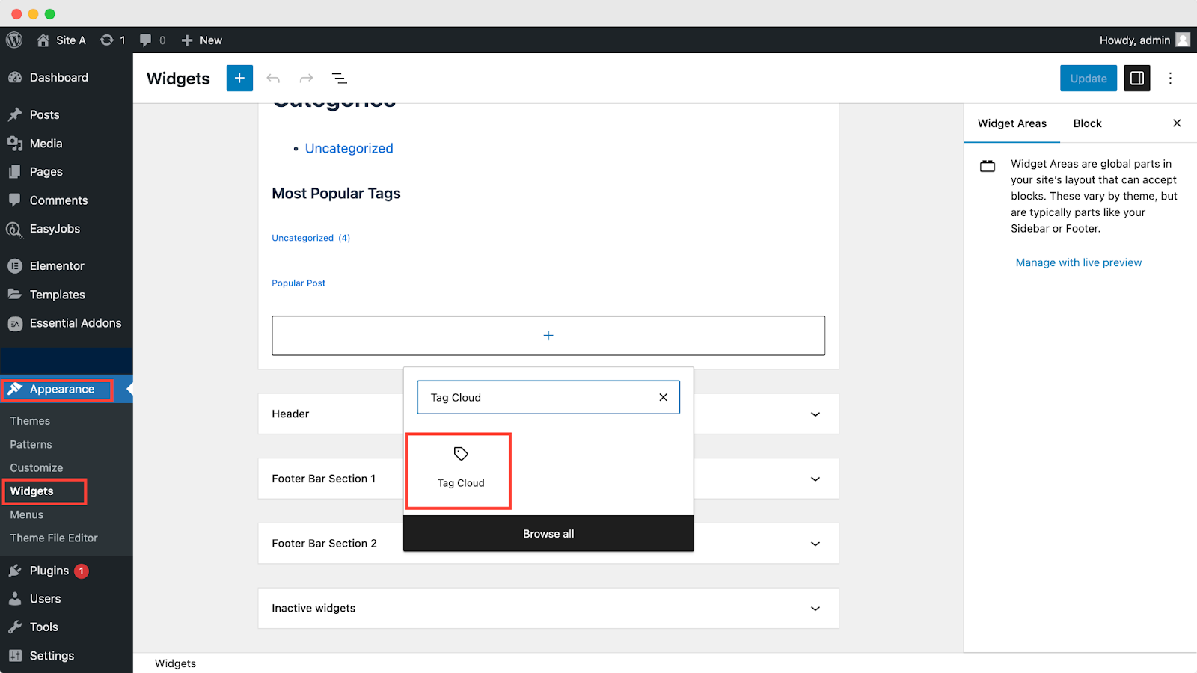Select the Most Popular Tags heading

click(336, 194)
